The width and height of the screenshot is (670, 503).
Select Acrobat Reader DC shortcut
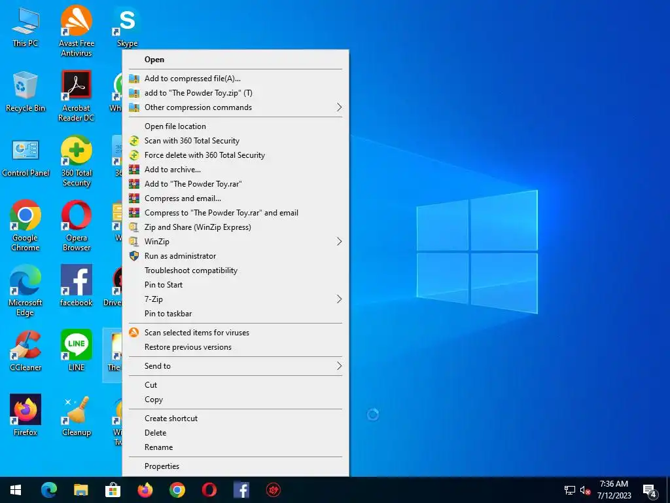[76, 96]
